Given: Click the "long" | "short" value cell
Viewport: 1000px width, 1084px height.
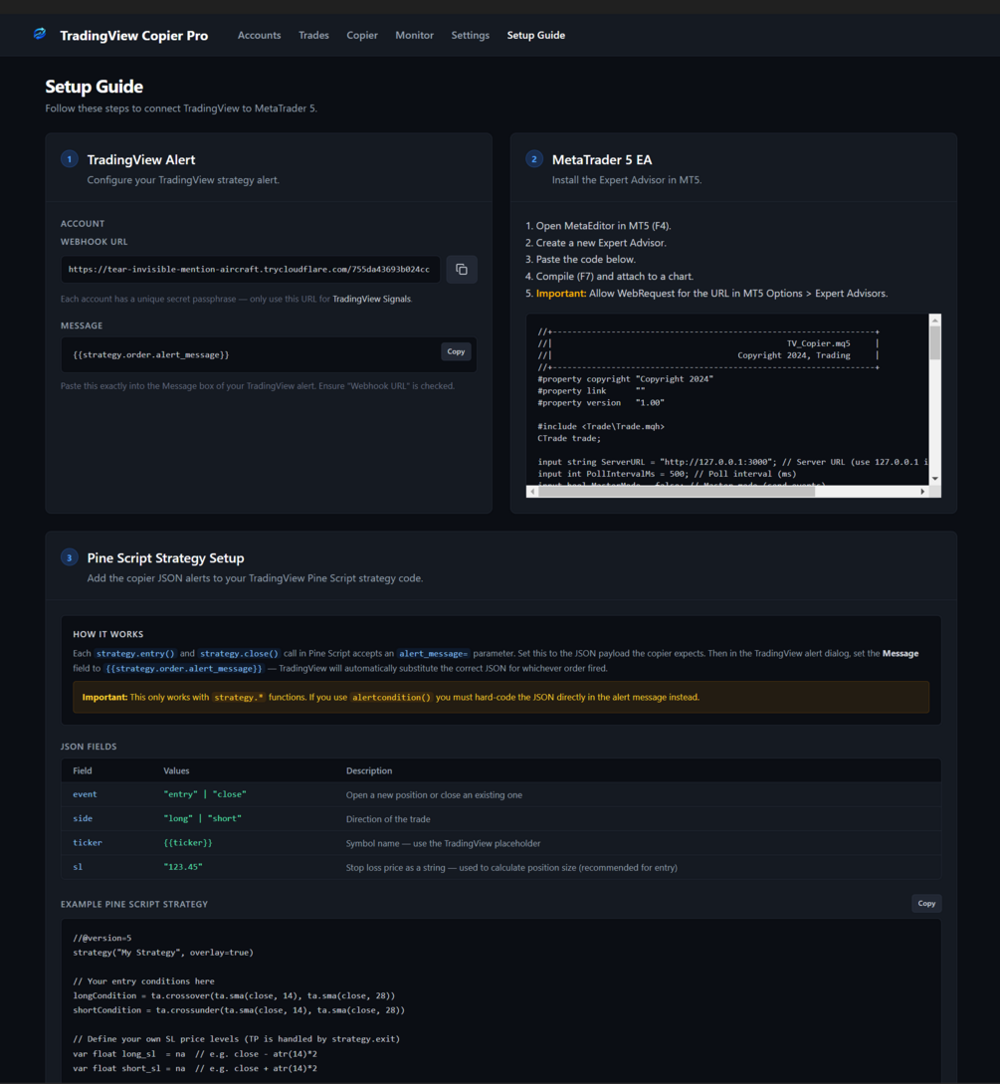Looking at the screenshot, I should pos(203,818).
